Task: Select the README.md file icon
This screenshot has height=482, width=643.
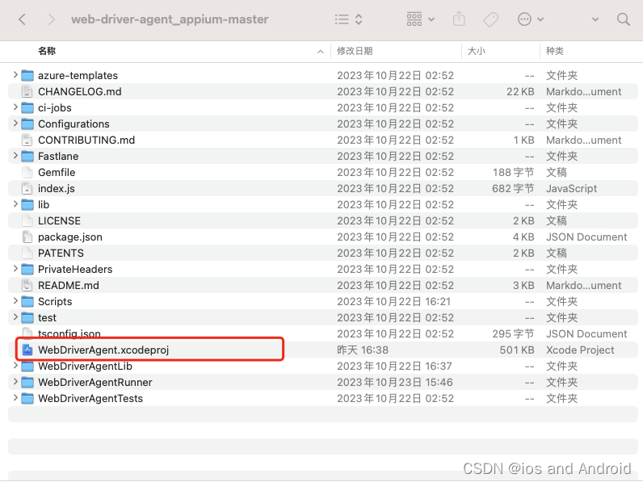Action: [x=27, y=285]
